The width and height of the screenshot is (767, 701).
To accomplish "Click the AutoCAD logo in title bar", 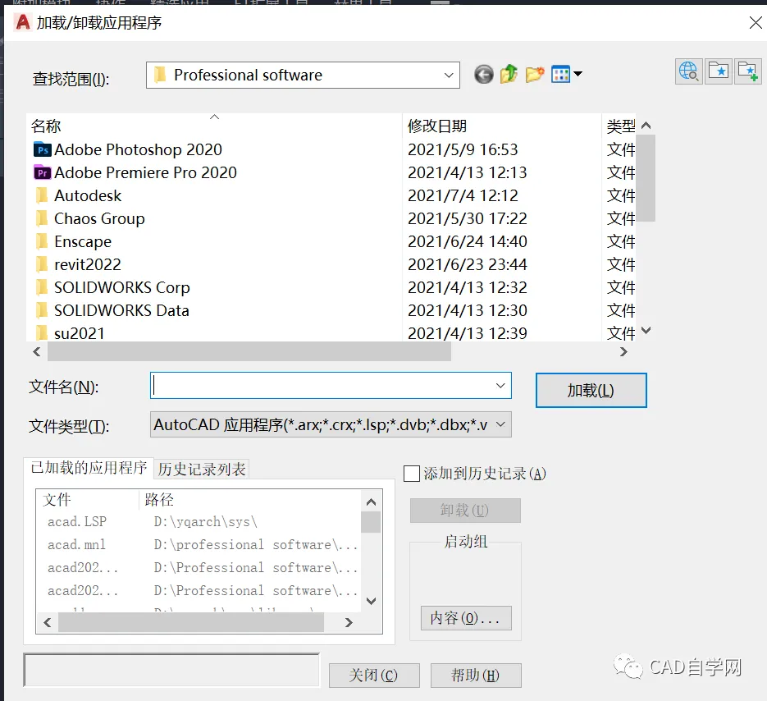I will coord(22,22).
